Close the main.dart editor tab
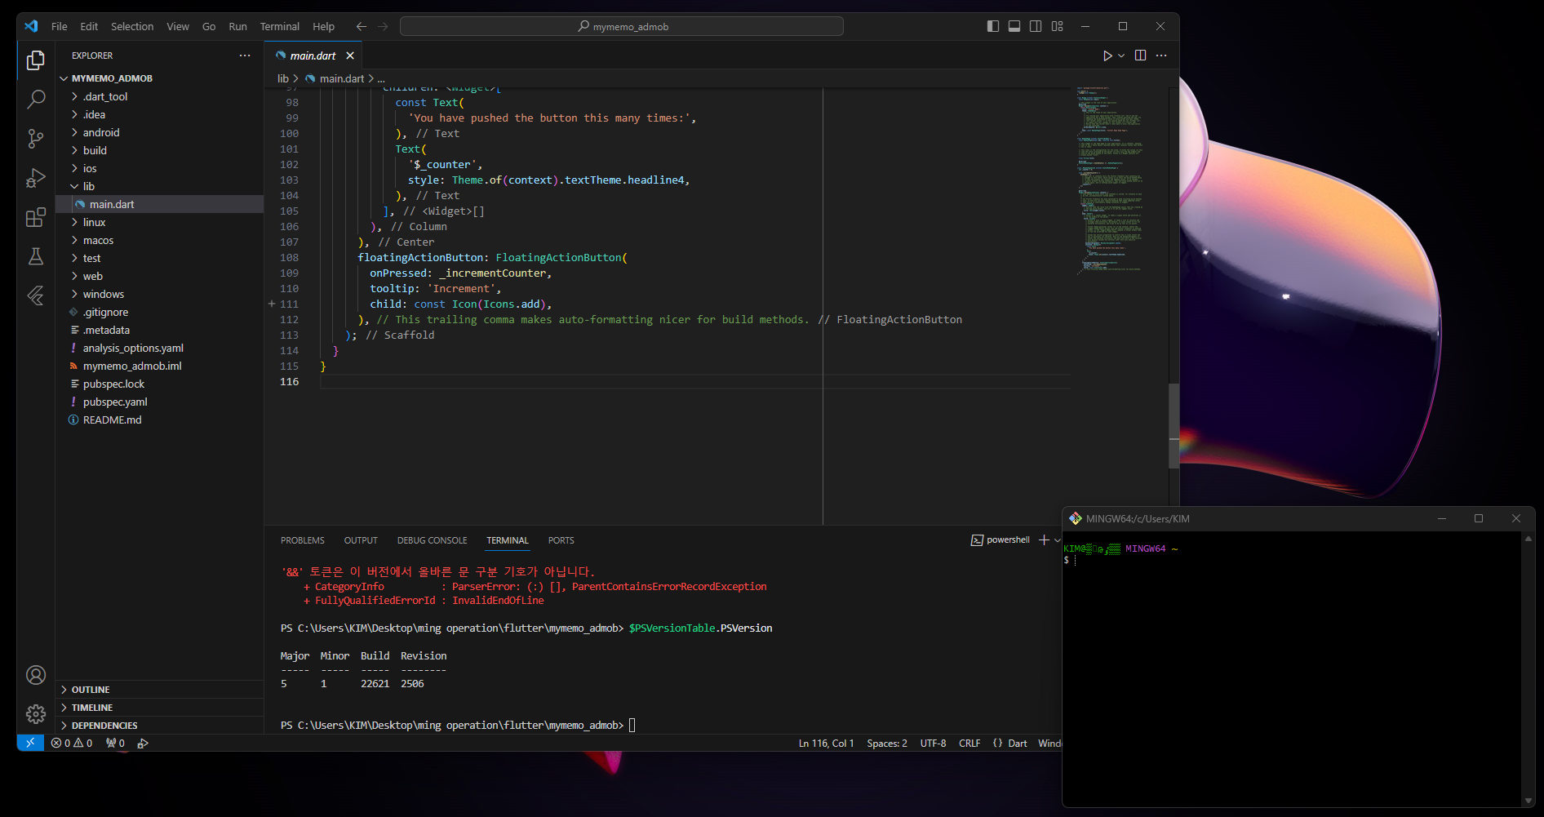 point(350,56)
